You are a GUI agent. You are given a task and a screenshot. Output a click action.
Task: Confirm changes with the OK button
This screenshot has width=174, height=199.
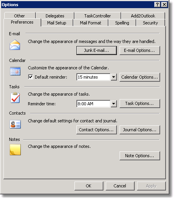(89, 186)
